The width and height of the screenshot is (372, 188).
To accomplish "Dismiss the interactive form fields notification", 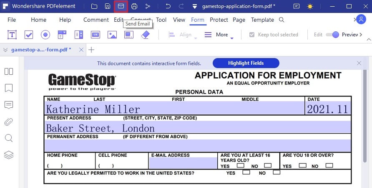I will point(359,63).
